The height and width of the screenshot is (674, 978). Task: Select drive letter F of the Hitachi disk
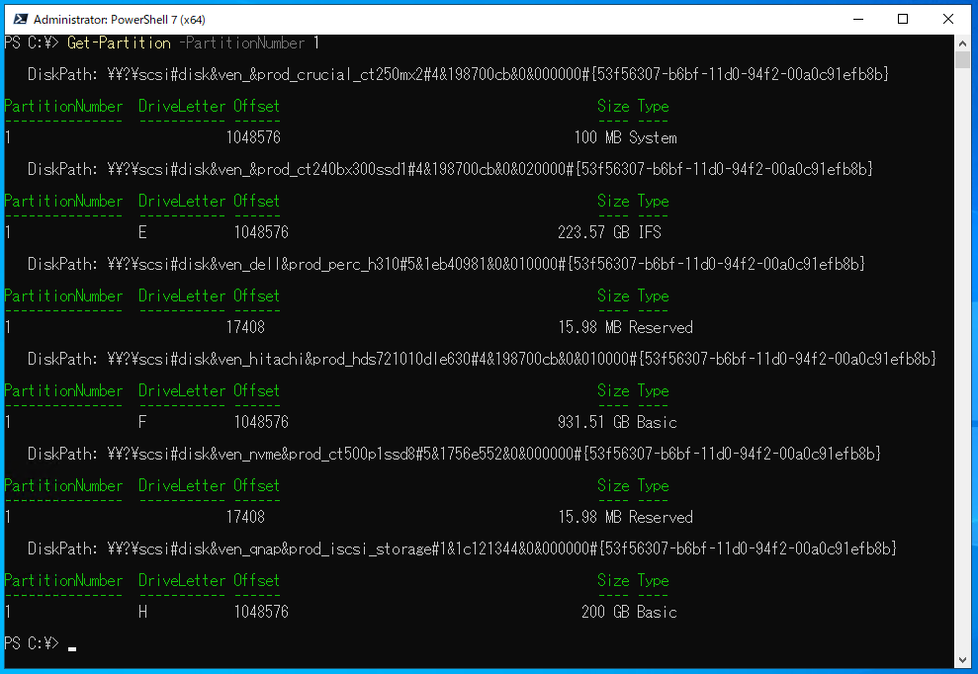coord(141,421)
